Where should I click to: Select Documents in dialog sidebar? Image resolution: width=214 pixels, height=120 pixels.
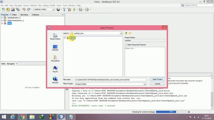[x=55, y=58]
